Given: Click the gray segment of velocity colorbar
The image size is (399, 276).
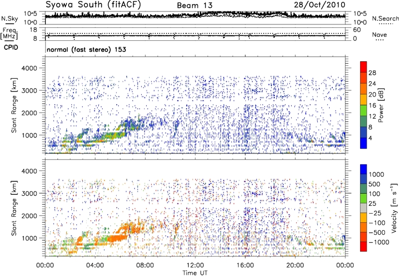Looking at the screenshot, I should click(364, 208).
